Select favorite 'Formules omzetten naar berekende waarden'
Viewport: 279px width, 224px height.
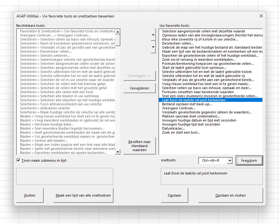211,92
